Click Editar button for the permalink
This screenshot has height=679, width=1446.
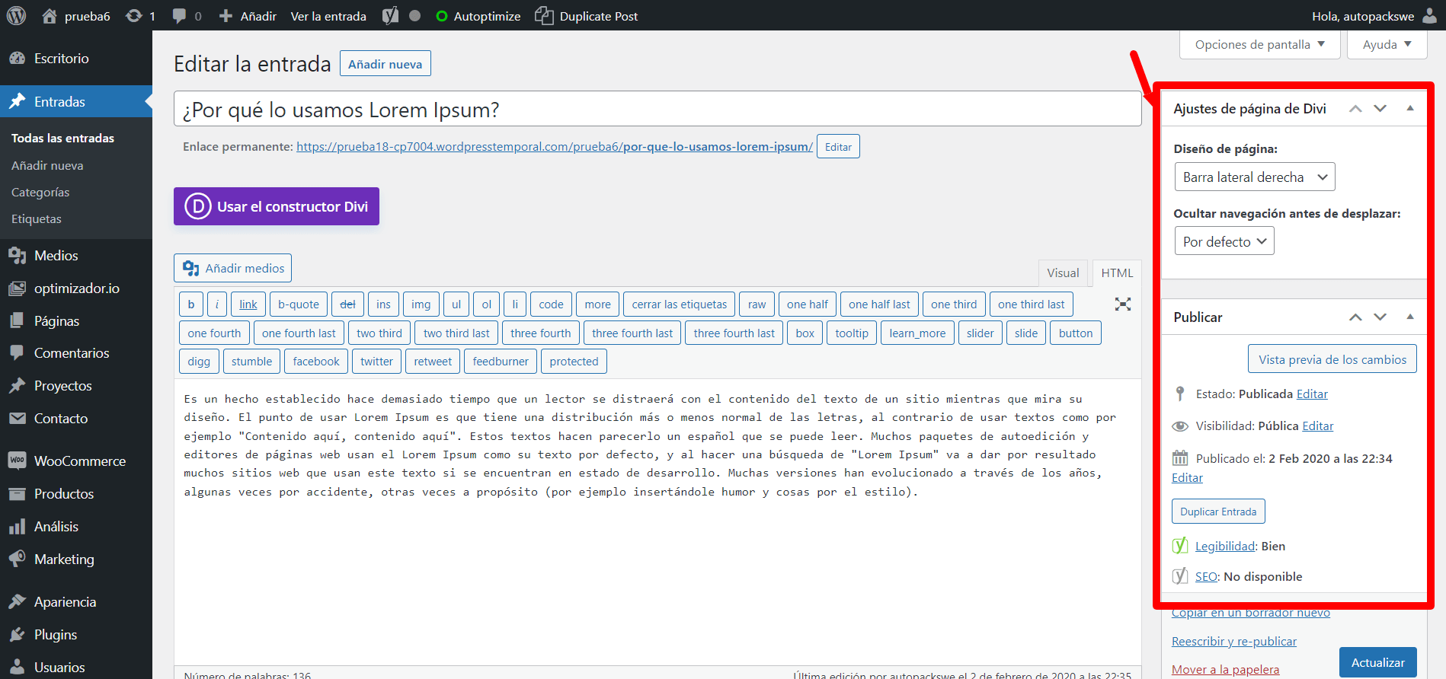coord(838,147)
